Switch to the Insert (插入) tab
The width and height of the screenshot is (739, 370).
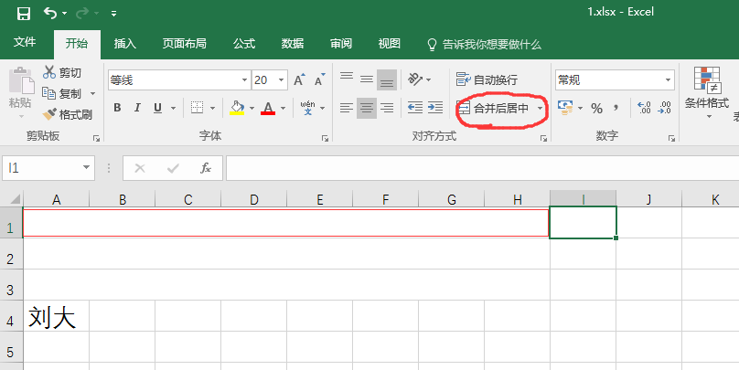[x=125, y=43]
